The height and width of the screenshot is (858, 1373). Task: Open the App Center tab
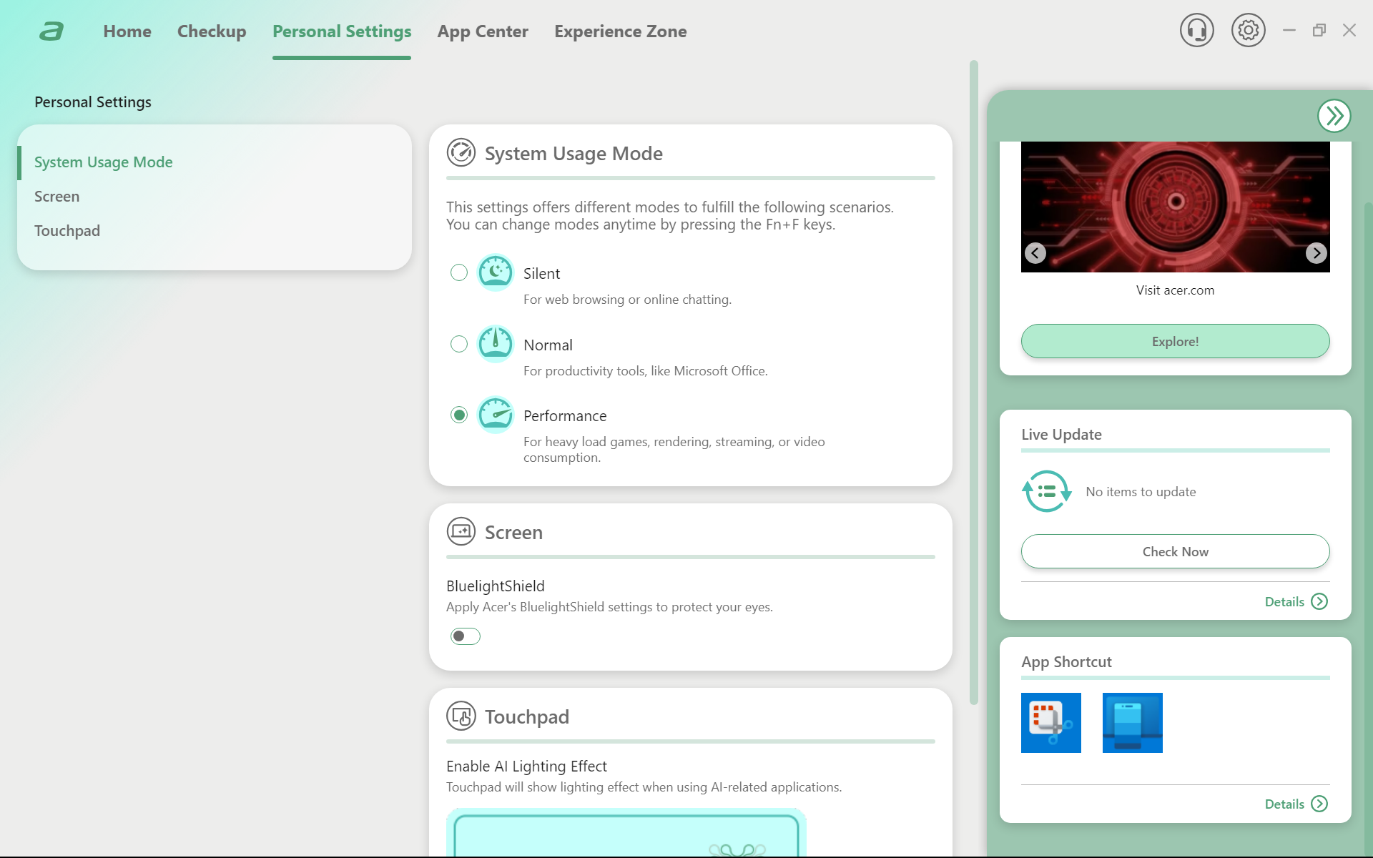483,31
